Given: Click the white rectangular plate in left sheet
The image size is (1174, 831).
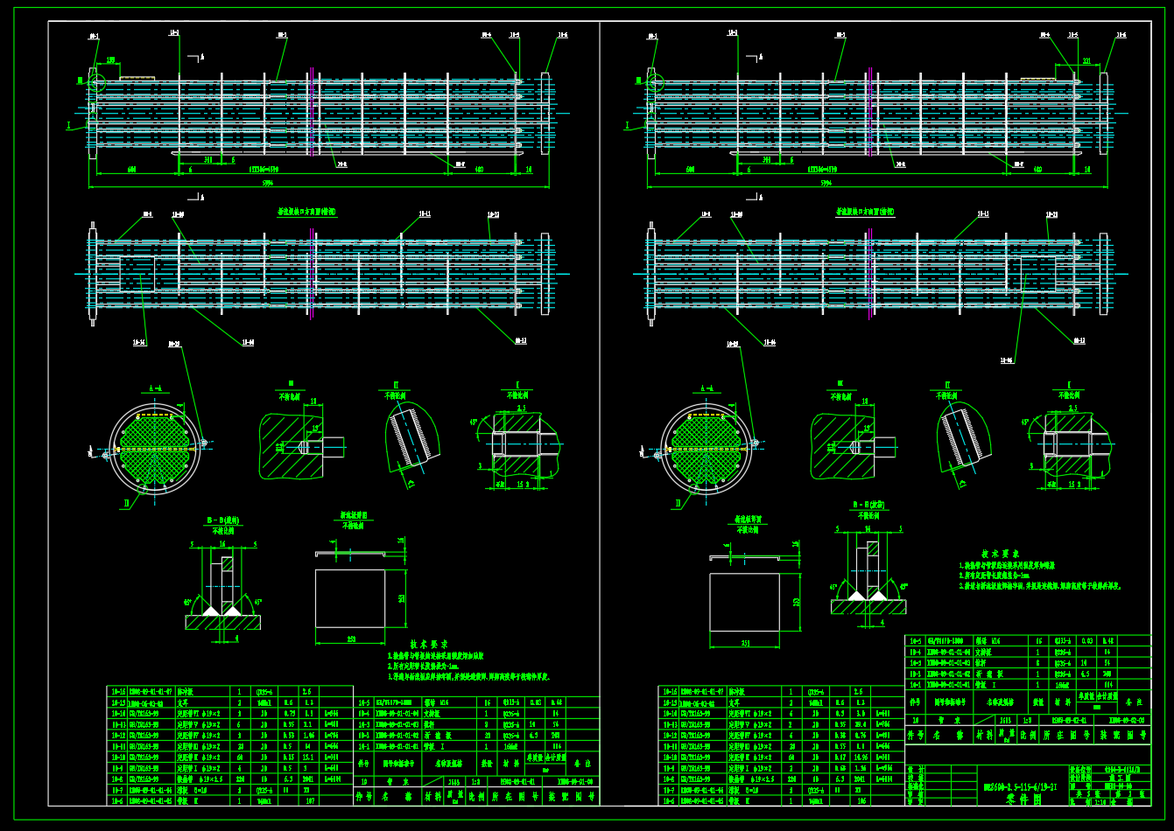Looking at the screenshot, I should [350, 598].
